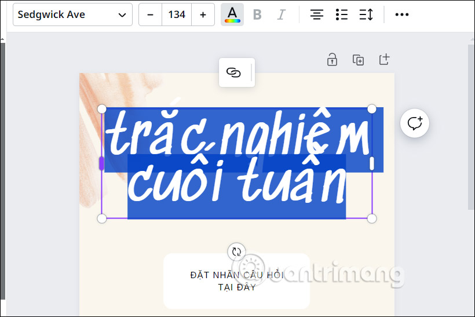Click top-left resize handle of text box
475x317 pixels.
[x=102, y=109]
